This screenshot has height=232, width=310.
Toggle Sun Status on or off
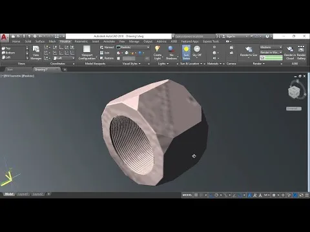pos(186,53)
